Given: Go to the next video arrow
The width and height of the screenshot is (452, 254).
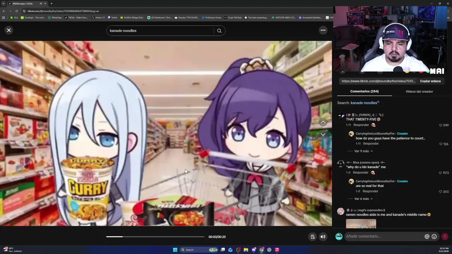Looking at the screenshot, I should [x=323, y=134].
